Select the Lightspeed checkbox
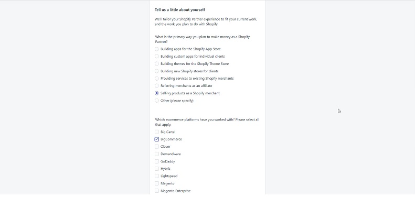This screenshot has width=415, height=197. point(157,176)
